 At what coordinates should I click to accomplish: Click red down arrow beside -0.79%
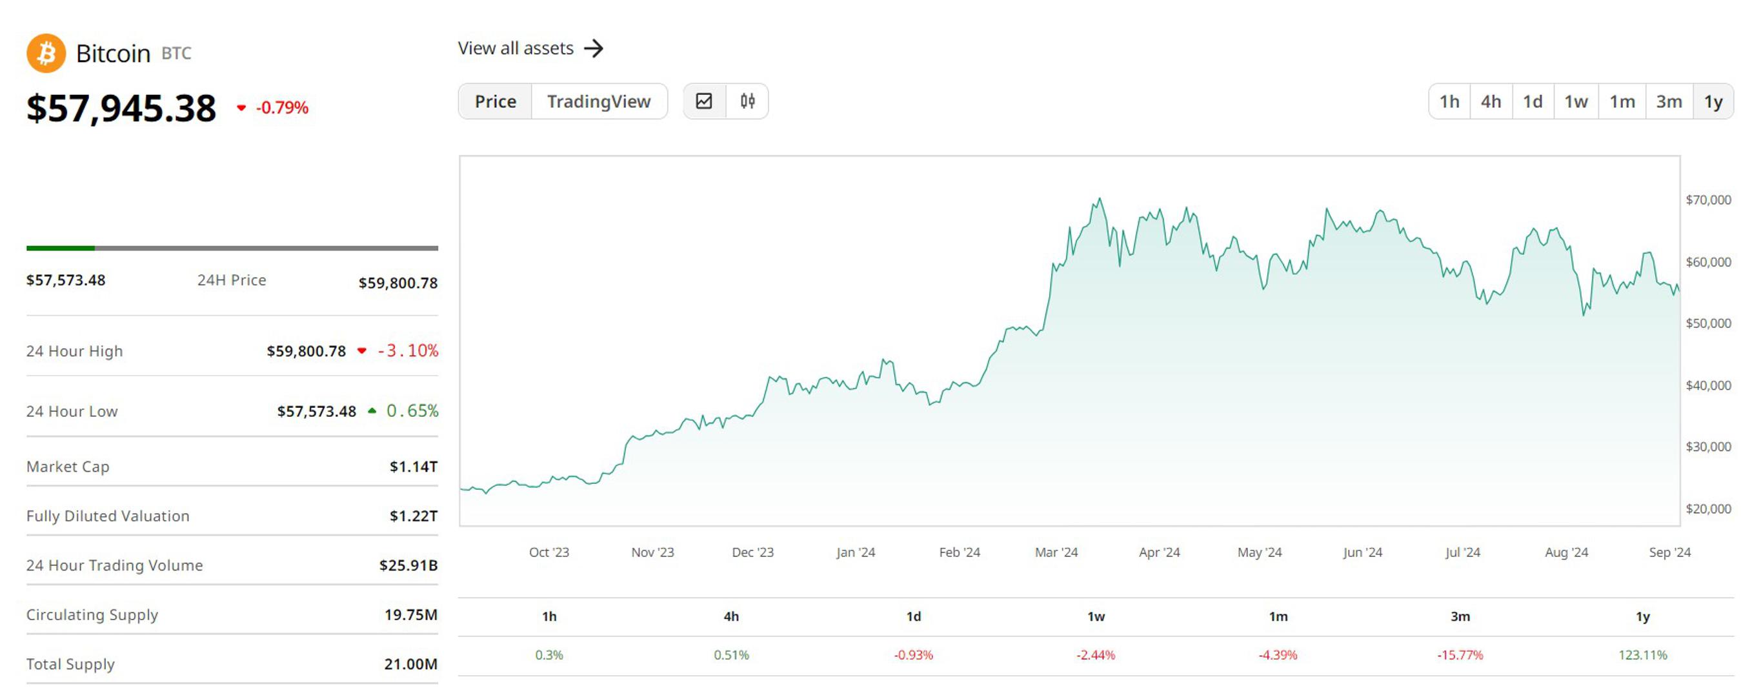[241, 107]
